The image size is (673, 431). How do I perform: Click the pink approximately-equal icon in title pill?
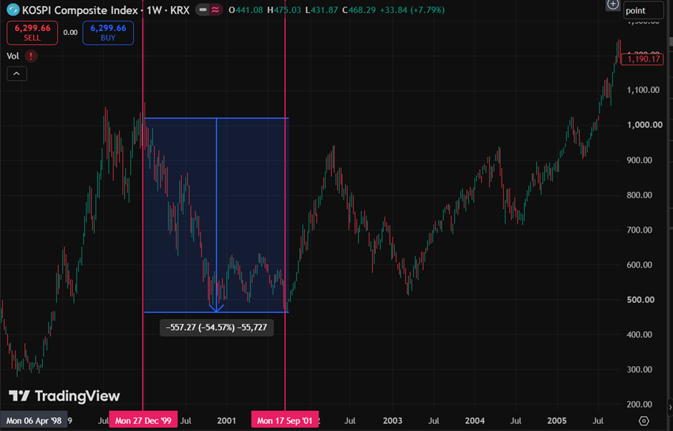pyautogui.click(x=215, y=10)
